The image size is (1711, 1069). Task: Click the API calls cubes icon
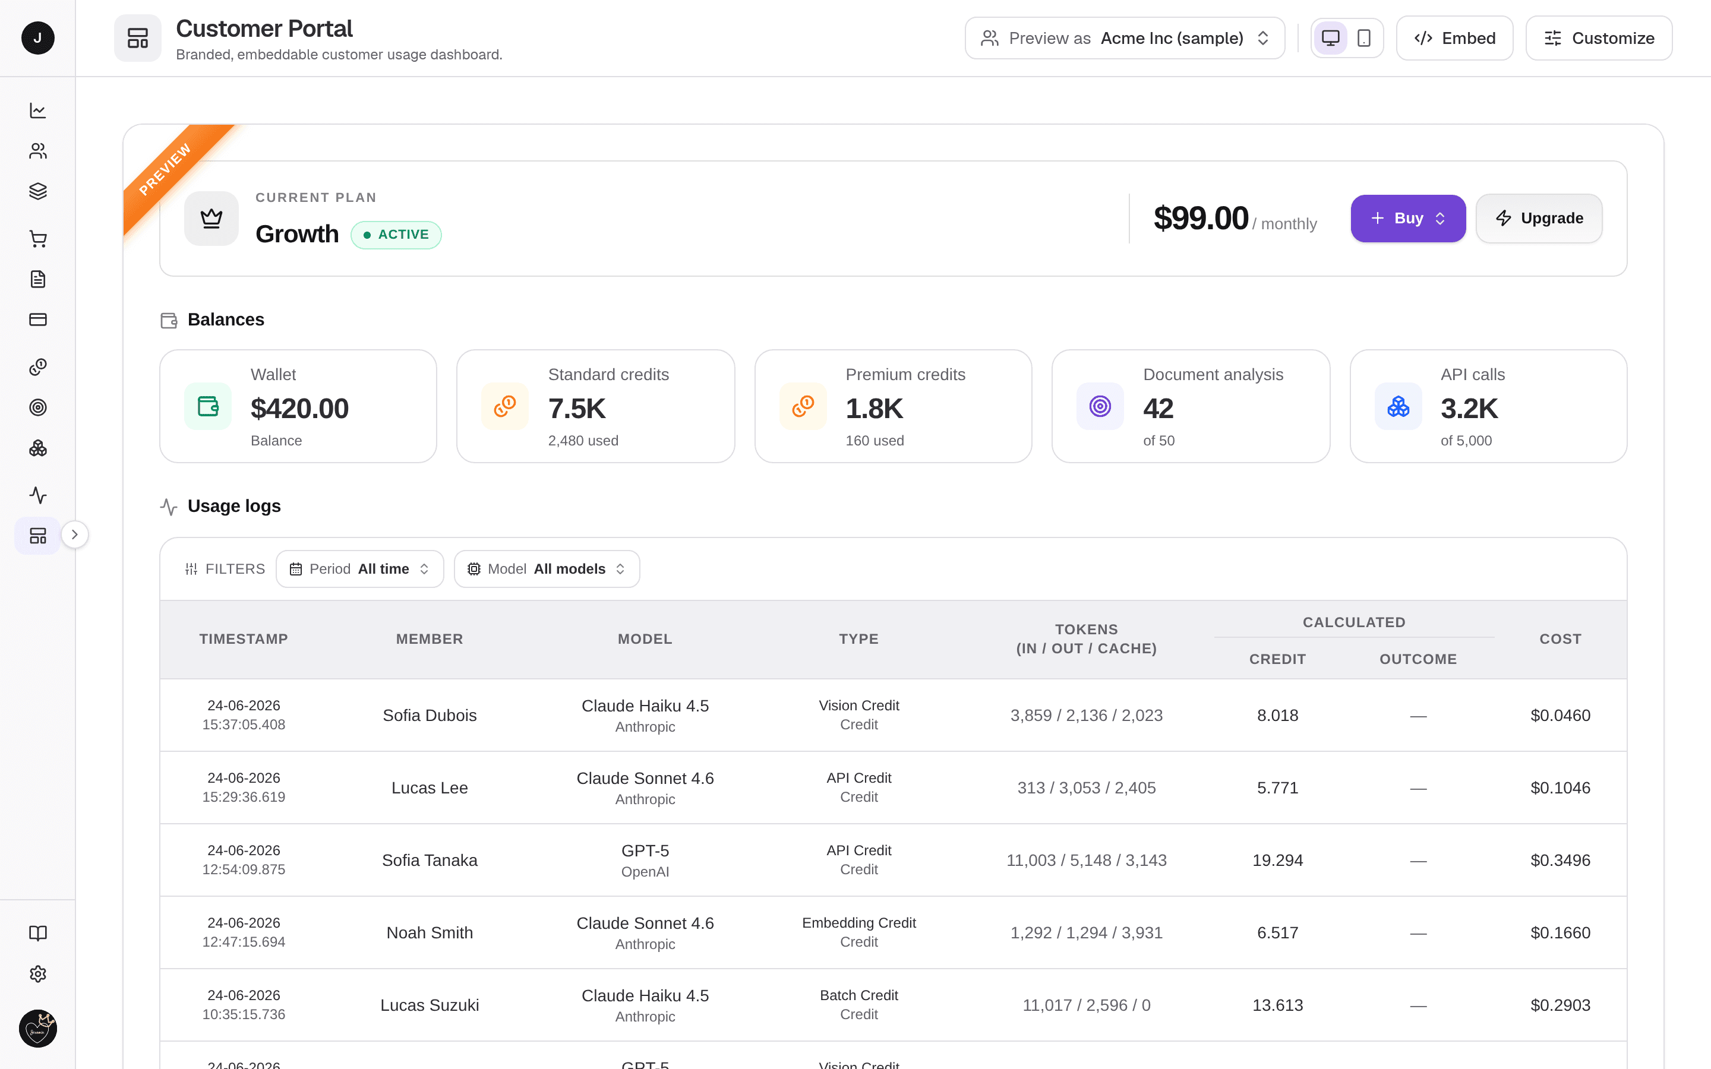(1398, 407)
